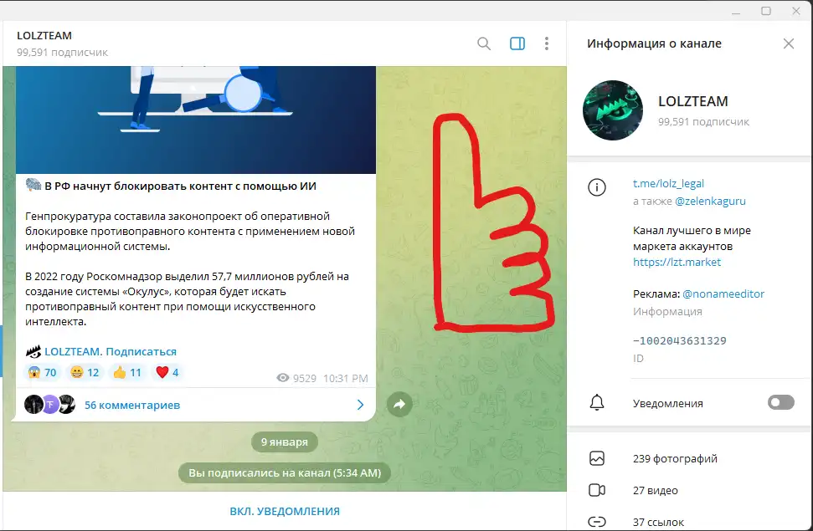
Task: Click the comments chevron arrow
Action: [x=361, y=405]
